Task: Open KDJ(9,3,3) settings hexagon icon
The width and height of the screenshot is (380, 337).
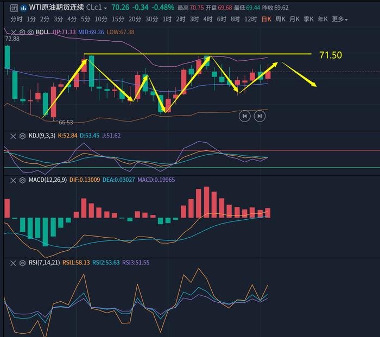Action: pyautogui.click(x=22, y=136)
